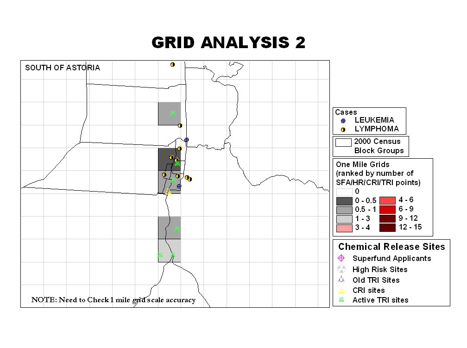Image resolution: width=467 pixels, height=348 pixels.
Task: Select the 4 - 6 red legend swatch
Action: coord(387,200)
